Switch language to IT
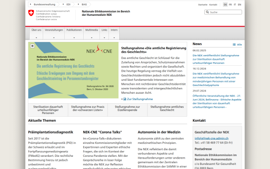This screenshot has width=270, height=169. click(235, 5)
